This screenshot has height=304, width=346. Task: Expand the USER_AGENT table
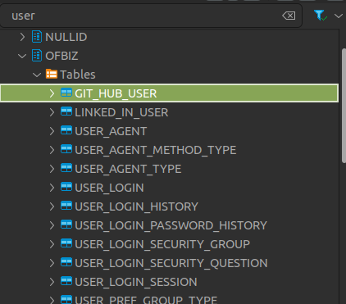52,131
